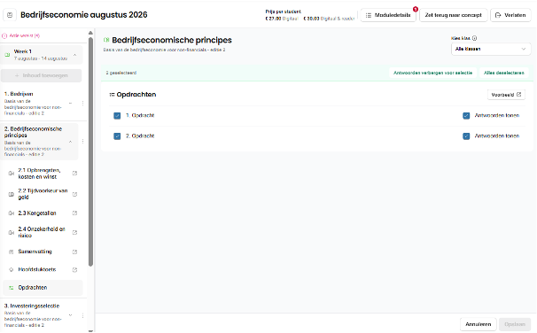537x333 pixels.
Task: Leave the module with Verlaten
Action: 510,15
